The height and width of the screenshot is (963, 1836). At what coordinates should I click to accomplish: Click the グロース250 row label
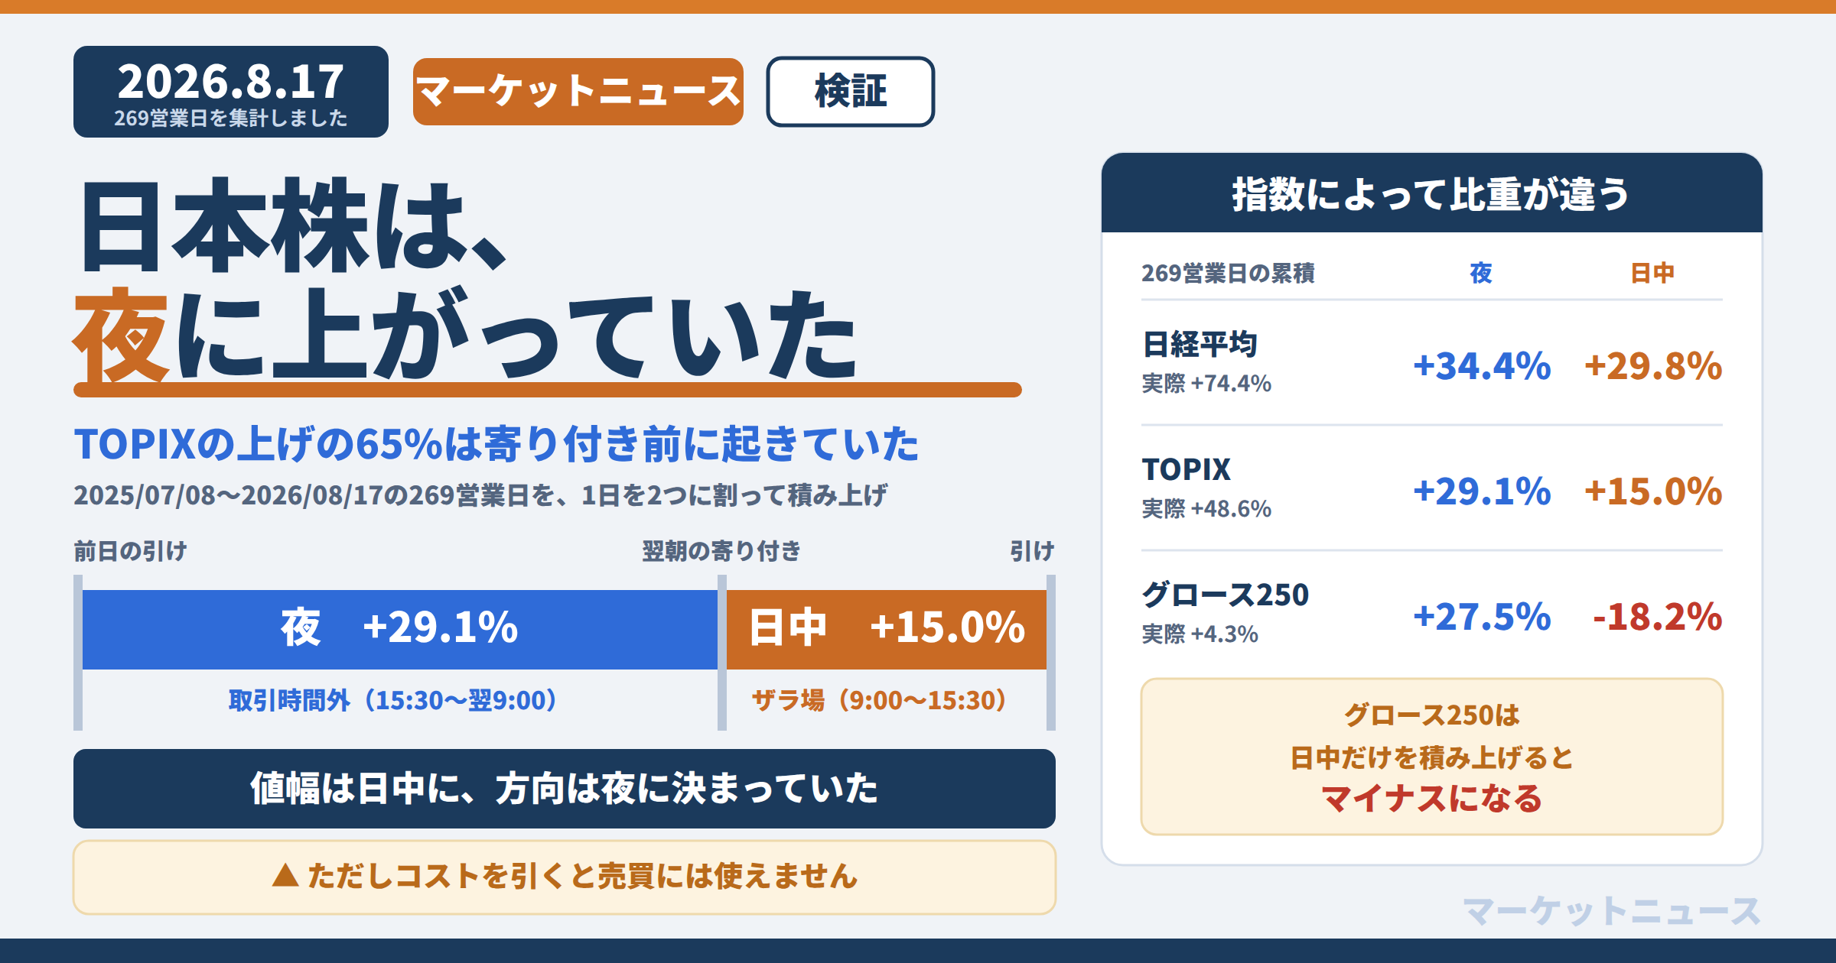tap(1226, 595)
